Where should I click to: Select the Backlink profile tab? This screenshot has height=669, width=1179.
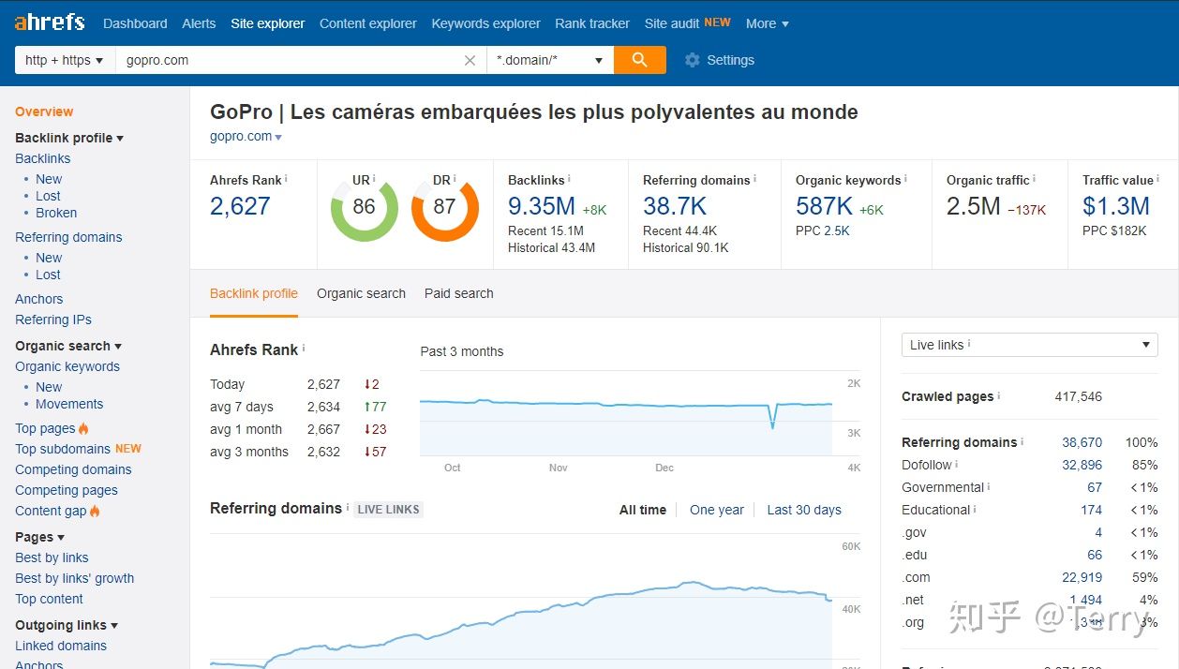click(254, 293)
